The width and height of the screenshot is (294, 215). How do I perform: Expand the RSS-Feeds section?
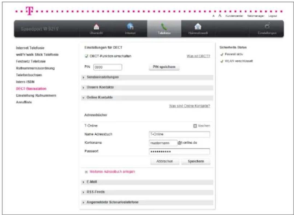(x=147, y=192)
